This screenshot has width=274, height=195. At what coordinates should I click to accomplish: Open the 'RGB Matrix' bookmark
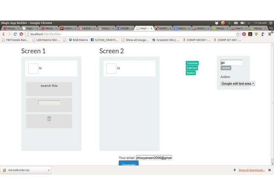tap(78, 40)
